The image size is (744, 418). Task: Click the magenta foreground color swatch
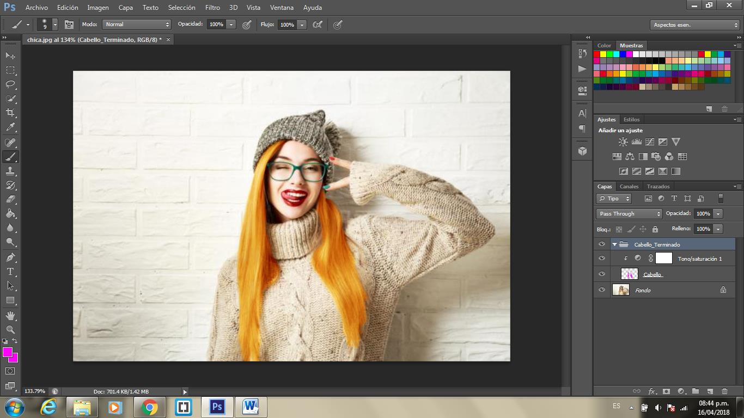click(x=8, y=353)
